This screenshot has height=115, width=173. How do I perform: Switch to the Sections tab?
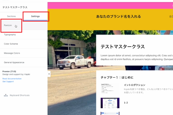11,16
